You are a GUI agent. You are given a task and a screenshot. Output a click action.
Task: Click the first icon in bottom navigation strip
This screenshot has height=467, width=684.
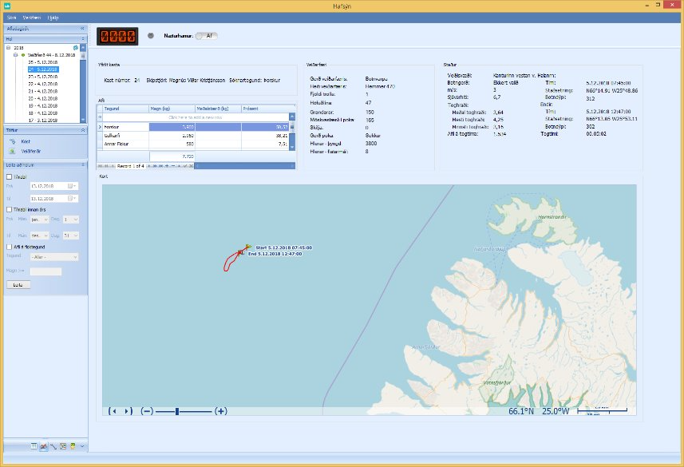pyautogui.click(x=36, y=445)
